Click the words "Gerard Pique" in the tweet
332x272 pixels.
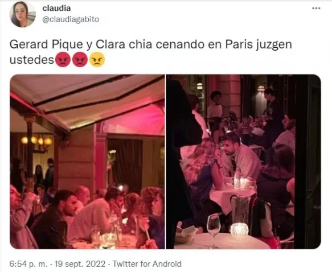tap(46, 44)
